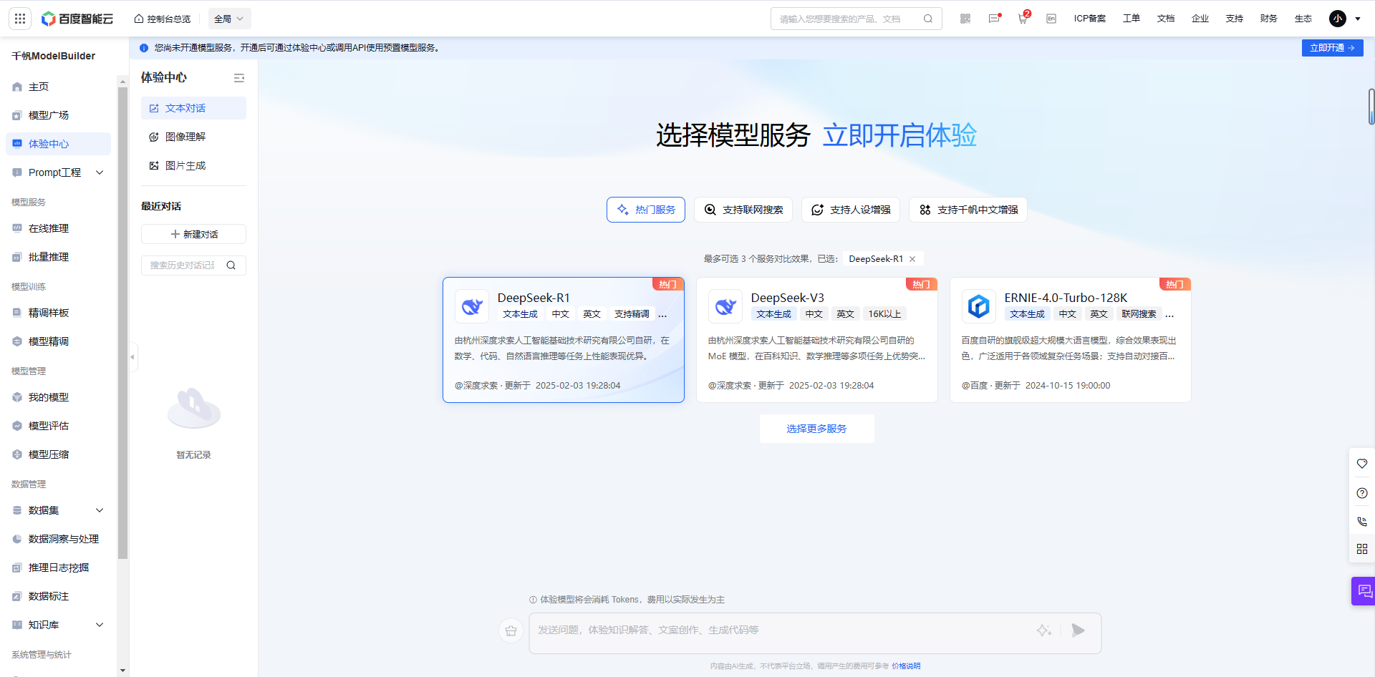Image resolution: width=1375 pixels, height=677 pixels.
Task: Open 数据标注 in the sidebar
Action: [x=58, y=596]
